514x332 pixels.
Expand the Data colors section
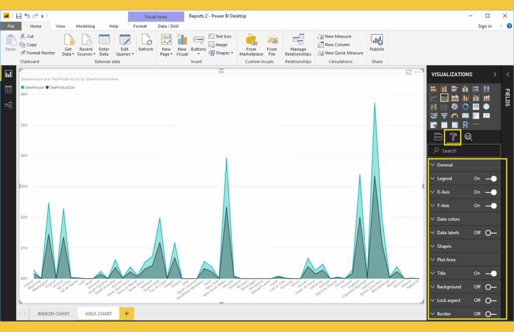tap(448, 219)
